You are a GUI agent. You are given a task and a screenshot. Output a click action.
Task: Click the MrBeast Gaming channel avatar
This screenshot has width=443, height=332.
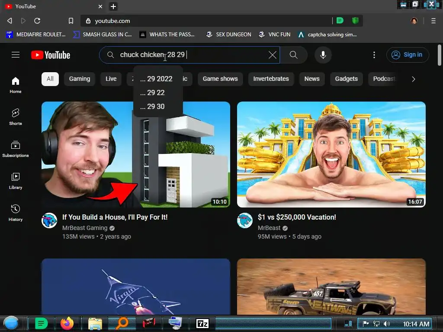49,220
